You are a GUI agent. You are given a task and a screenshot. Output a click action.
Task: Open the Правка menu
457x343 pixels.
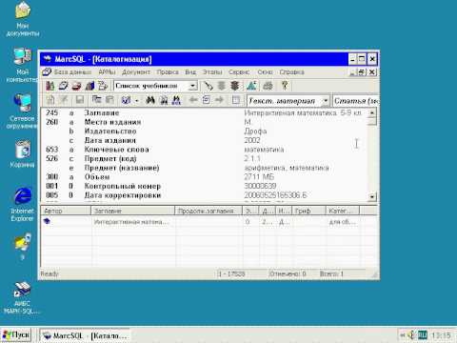pyautogui.click(x=168, y=72)
